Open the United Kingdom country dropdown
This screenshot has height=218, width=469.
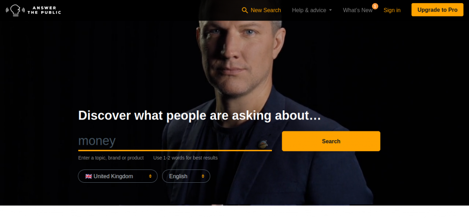coord(118,176)
